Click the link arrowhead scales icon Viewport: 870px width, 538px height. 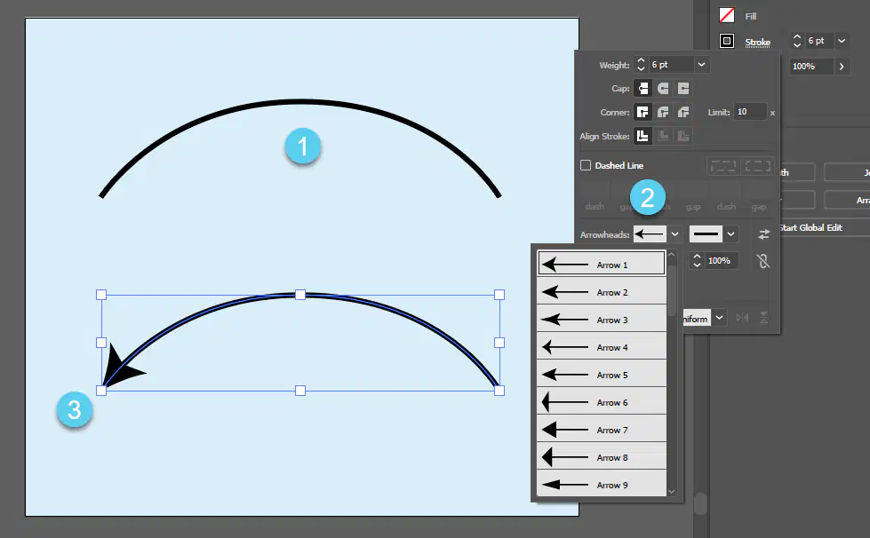[x=763, y=261]
